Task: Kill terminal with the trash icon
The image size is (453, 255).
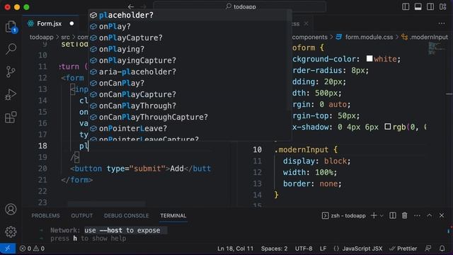Action: 404,215
